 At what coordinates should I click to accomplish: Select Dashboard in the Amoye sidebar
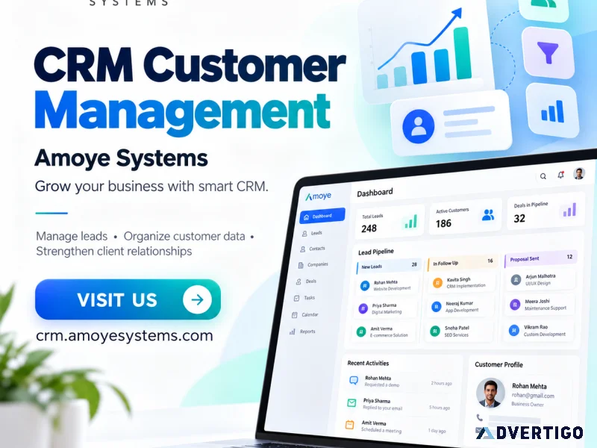point(322,216)
